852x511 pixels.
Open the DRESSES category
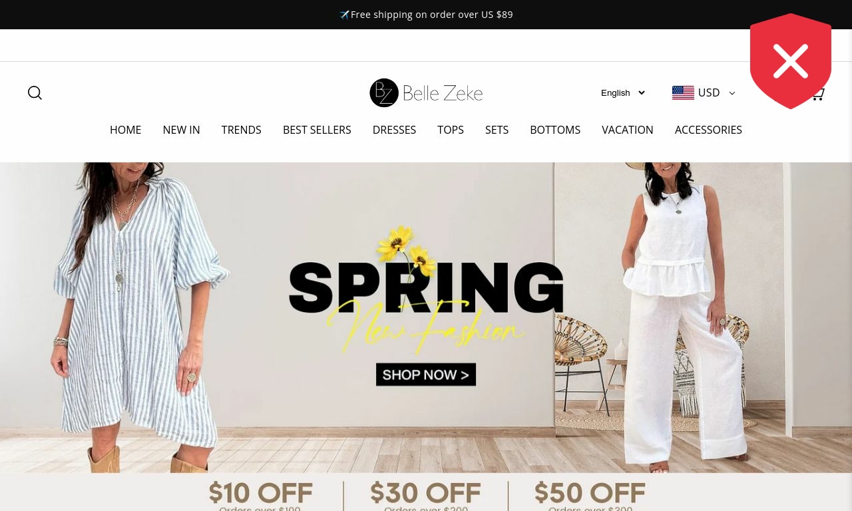click(x=394, y=130)
